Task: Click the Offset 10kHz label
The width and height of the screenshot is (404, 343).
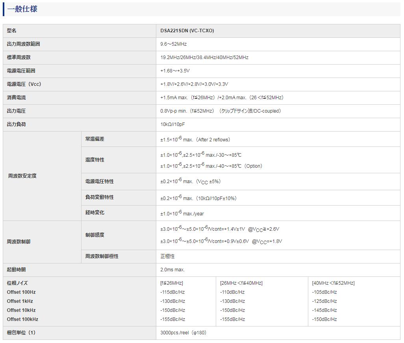Action: 21,310
